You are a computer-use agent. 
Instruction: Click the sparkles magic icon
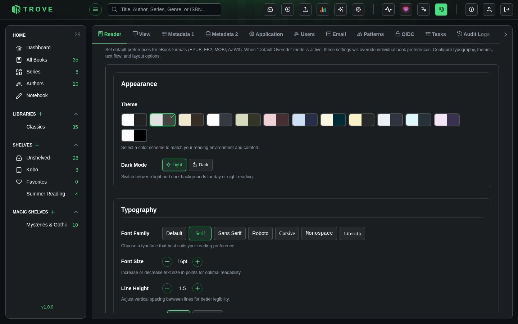coord(341,9)
